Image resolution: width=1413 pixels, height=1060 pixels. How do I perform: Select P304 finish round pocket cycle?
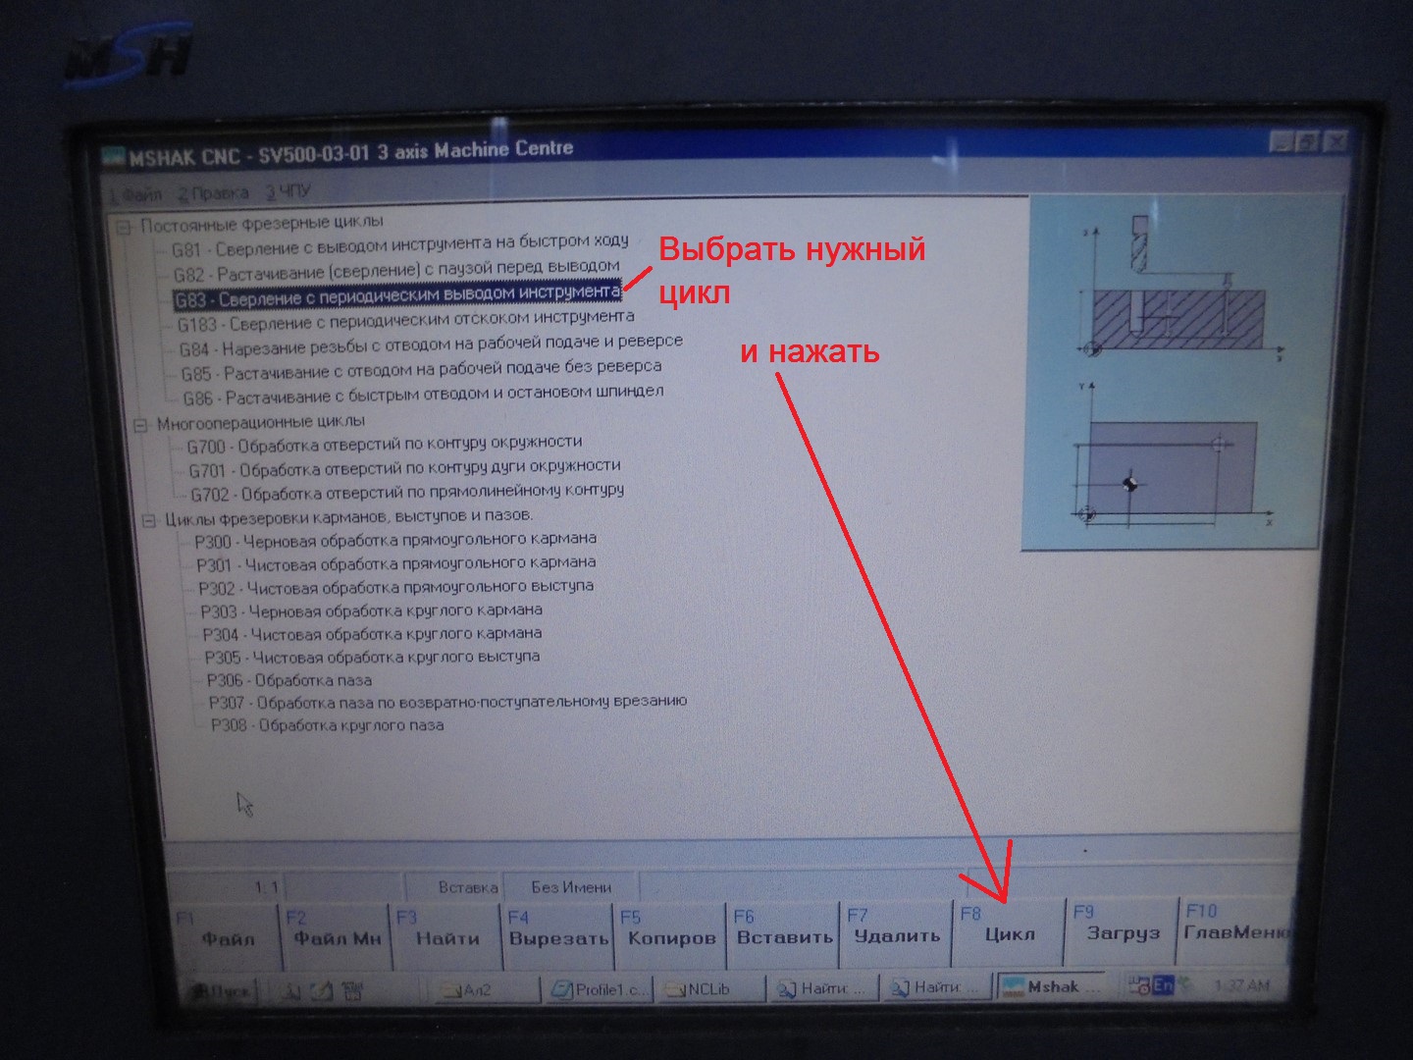pos(373,634)
